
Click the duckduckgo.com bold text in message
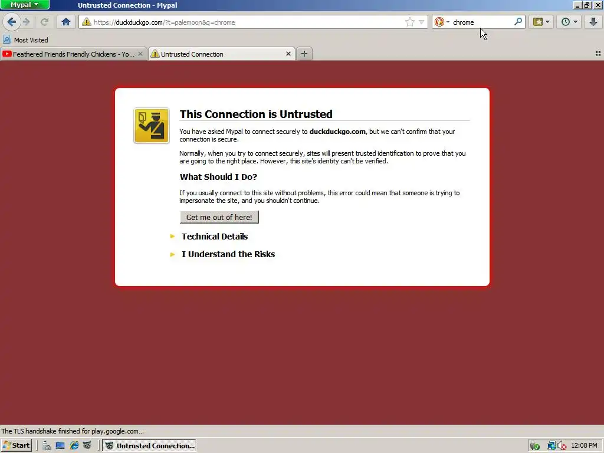337,132
